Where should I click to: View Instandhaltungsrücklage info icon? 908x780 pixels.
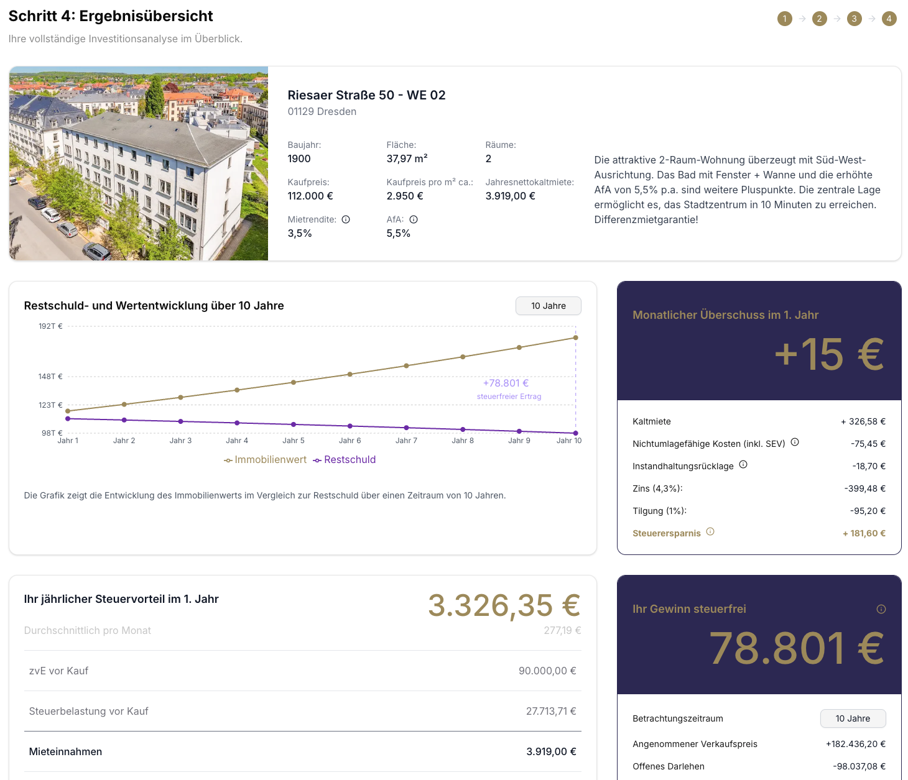point(743,464)
